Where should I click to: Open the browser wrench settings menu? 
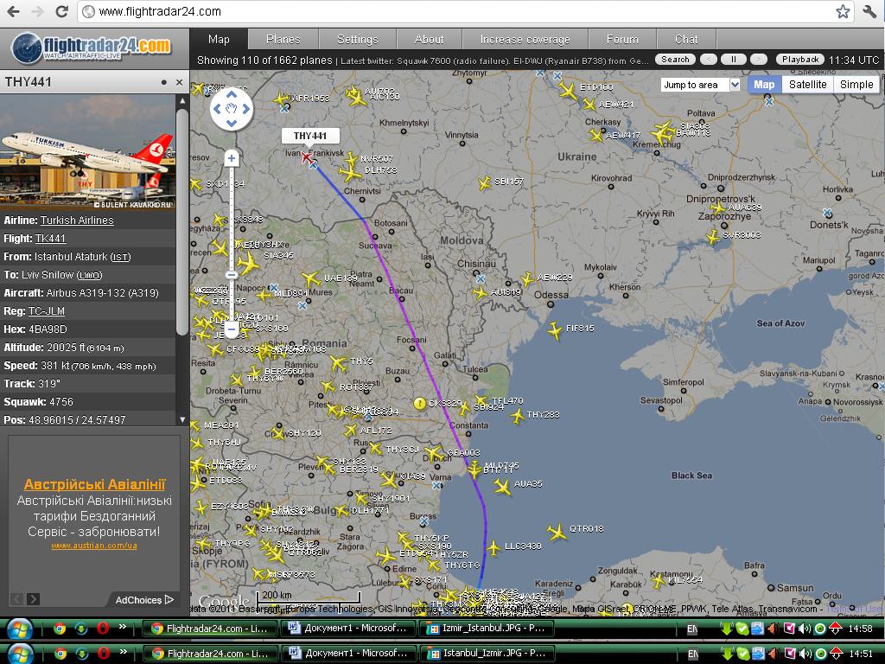click(869, 11)
